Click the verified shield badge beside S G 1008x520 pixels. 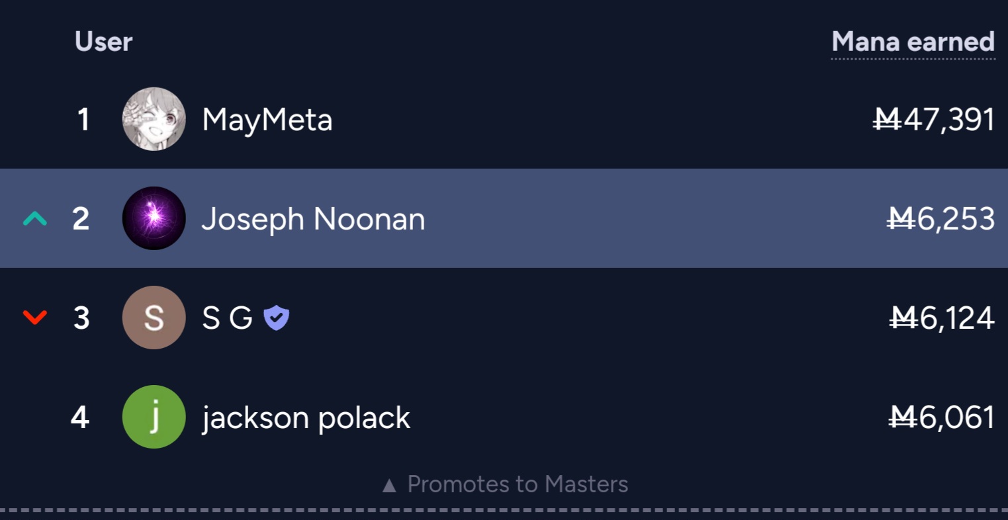(x=276, y=318)
